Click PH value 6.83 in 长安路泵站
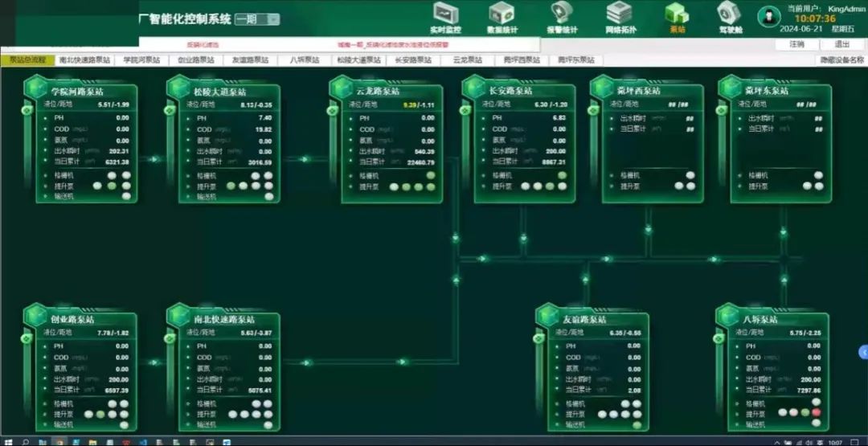This screenshot has height=446, width=868. coord(559,118)
